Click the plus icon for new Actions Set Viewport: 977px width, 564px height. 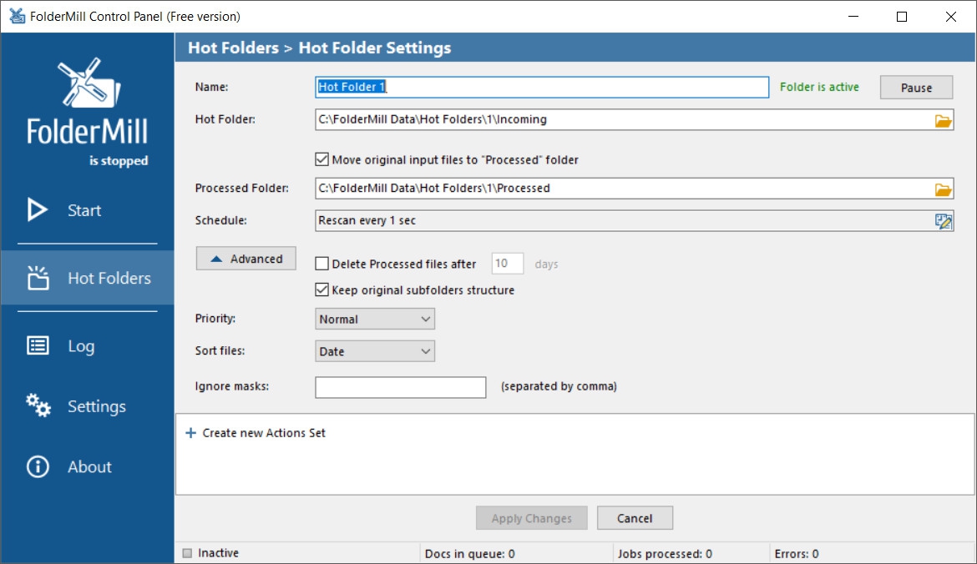190,433
